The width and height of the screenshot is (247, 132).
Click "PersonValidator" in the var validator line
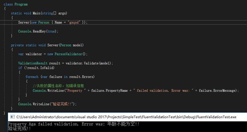coord(68,54)
